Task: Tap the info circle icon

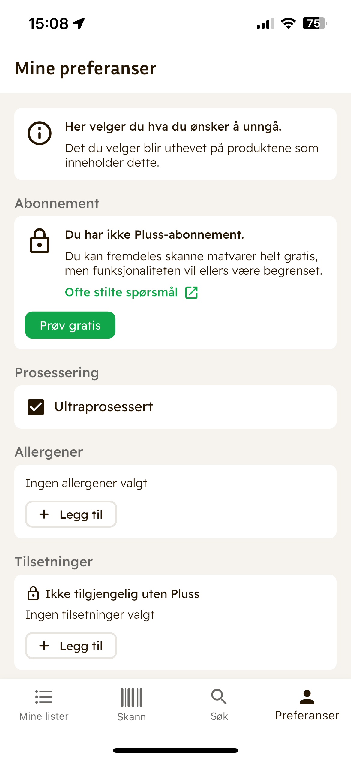Action: click(40, 133)
